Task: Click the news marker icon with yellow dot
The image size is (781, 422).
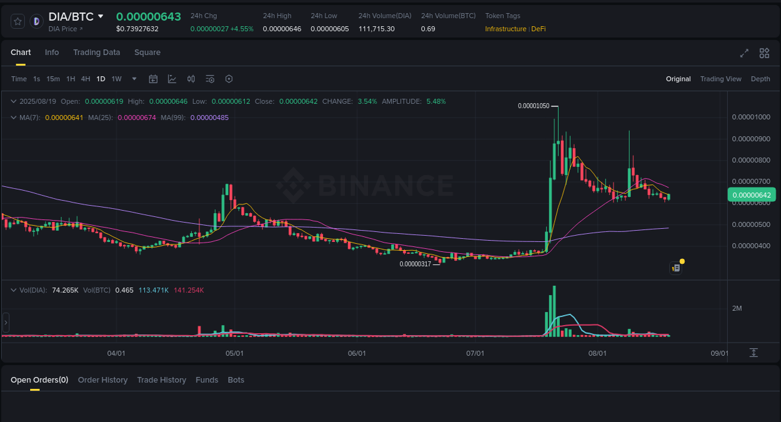Action: point(677,268)
